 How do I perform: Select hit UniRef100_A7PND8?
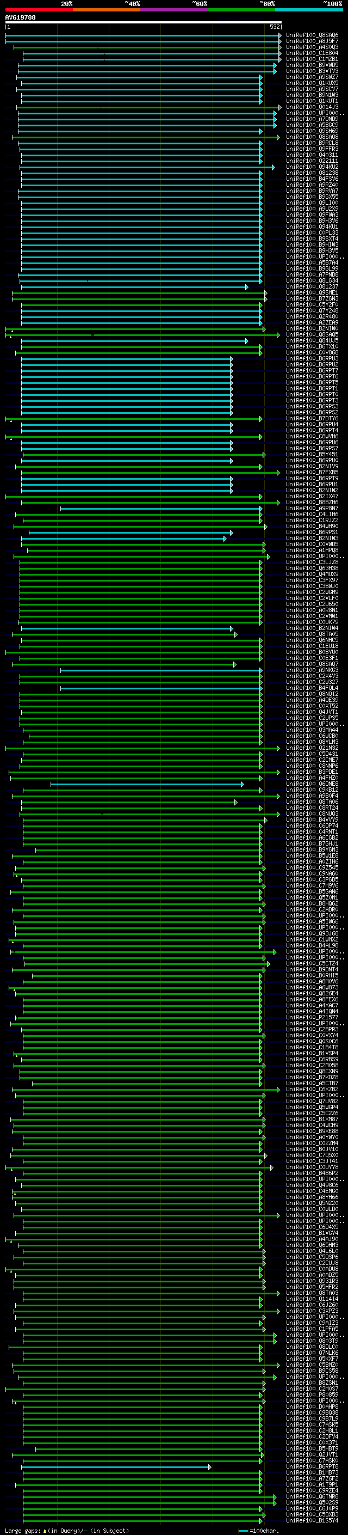click(312, 274)
